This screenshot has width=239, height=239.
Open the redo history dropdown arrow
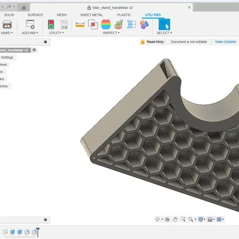point(14,7)
